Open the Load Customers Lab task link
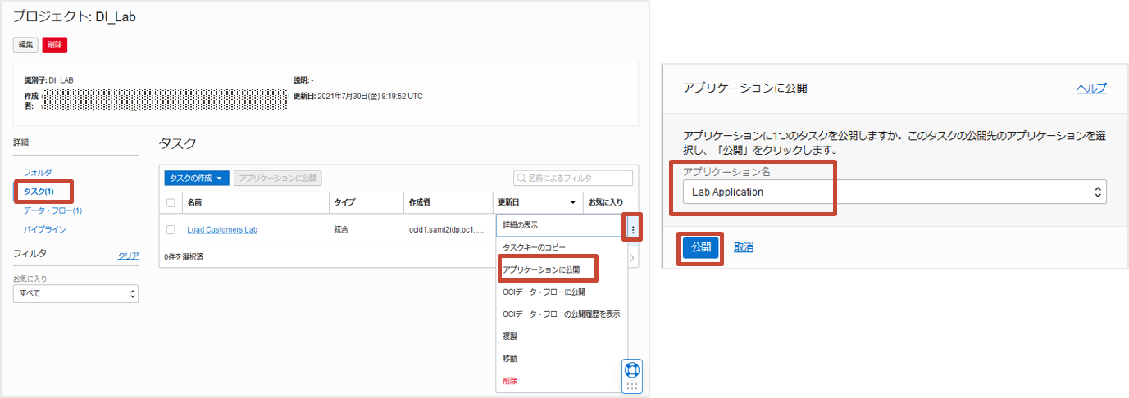This screenshot has width=1129, height=398. tap(222, 230)
